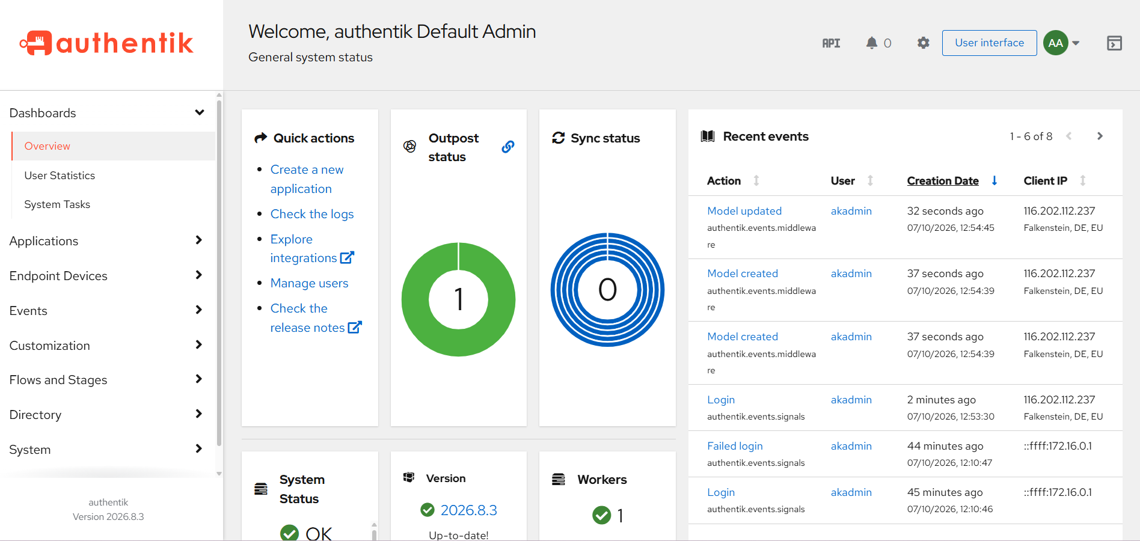Toggle Creation Date sort direction arrow
Viewport: 1140px width, 541px height.
click(994, 180)
